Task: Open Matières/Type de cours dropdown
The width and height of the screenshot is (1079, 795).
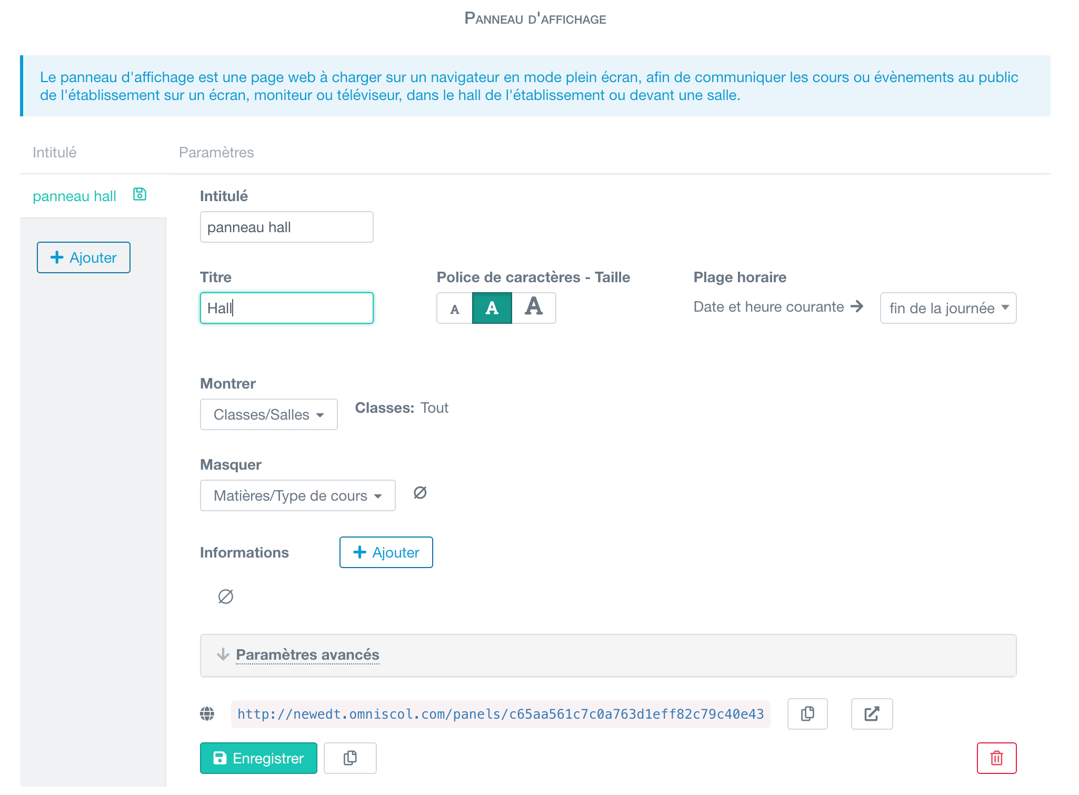Action: click(x=297, y=496)
